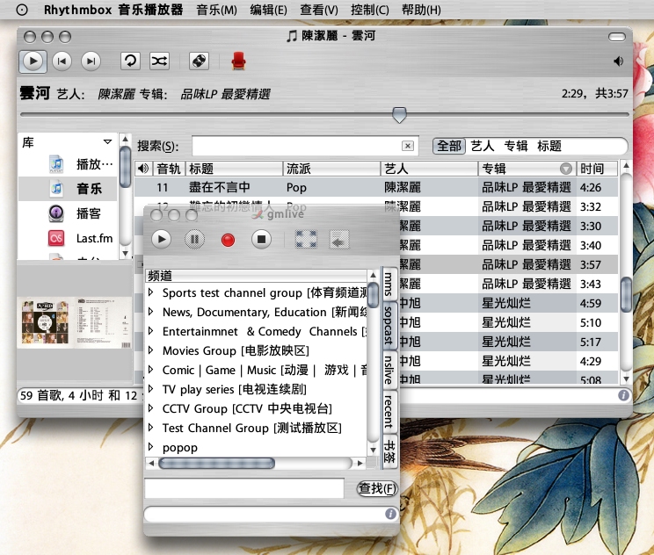
Task: Toggle repeat mode in Rhythmbox toolbar
Action: 130,61
